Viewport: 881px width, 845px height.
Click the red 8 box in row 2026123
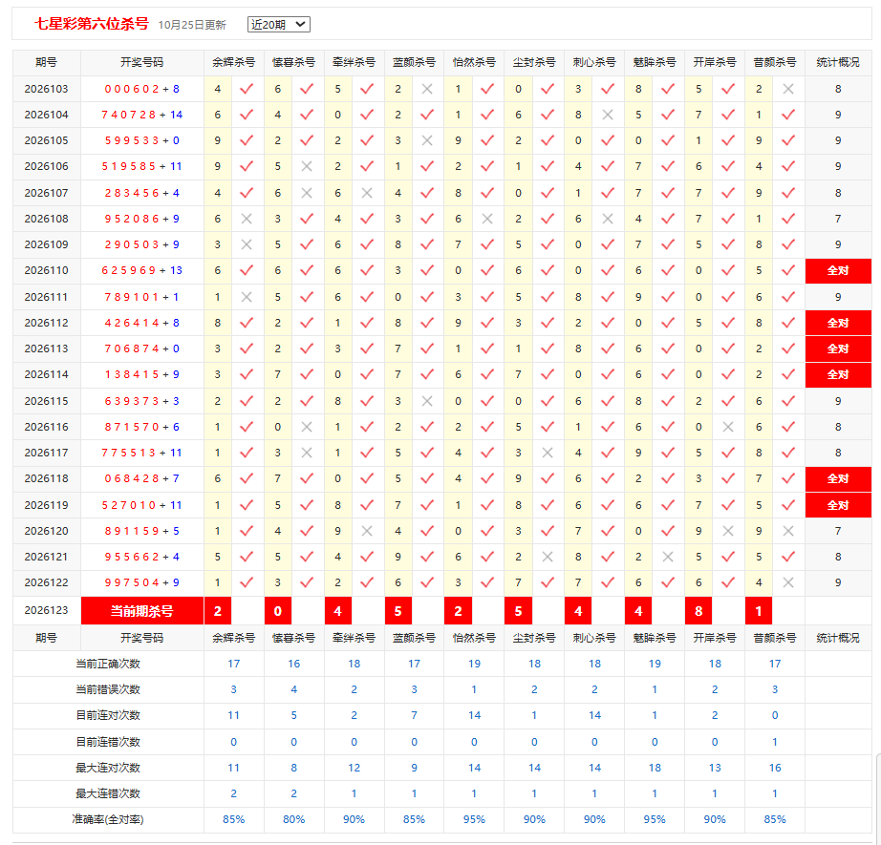pos(698,611)
